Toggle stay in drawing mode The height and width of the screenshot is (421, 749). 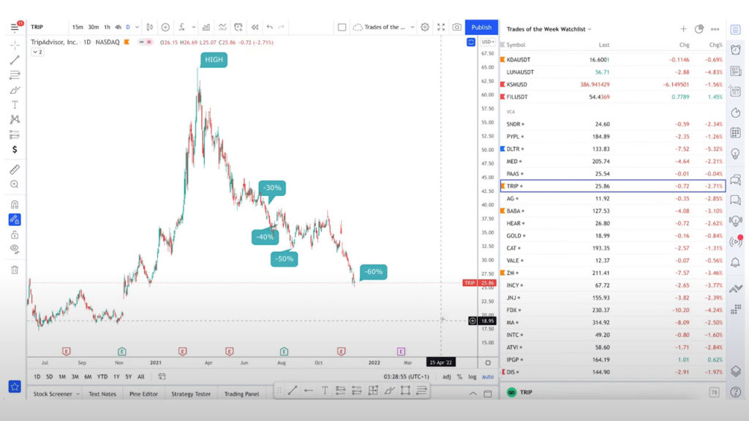coord(15,219)
